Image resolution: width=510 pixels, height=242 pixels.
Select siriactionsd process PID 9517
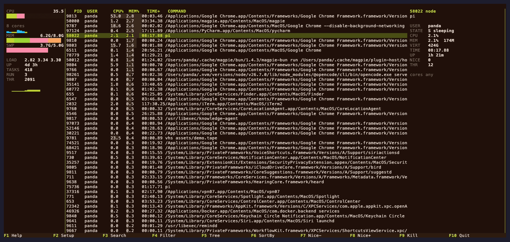click(x=237, y=153)
